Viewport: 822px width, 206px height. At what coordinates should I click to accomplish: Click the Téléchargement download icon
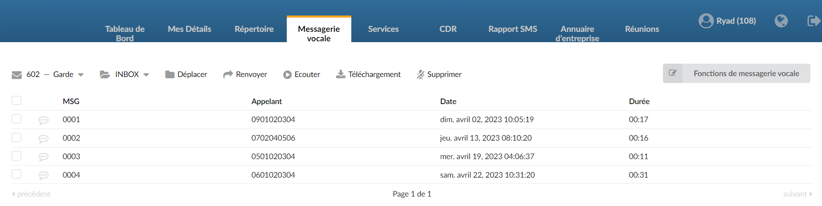pos(341,74)
